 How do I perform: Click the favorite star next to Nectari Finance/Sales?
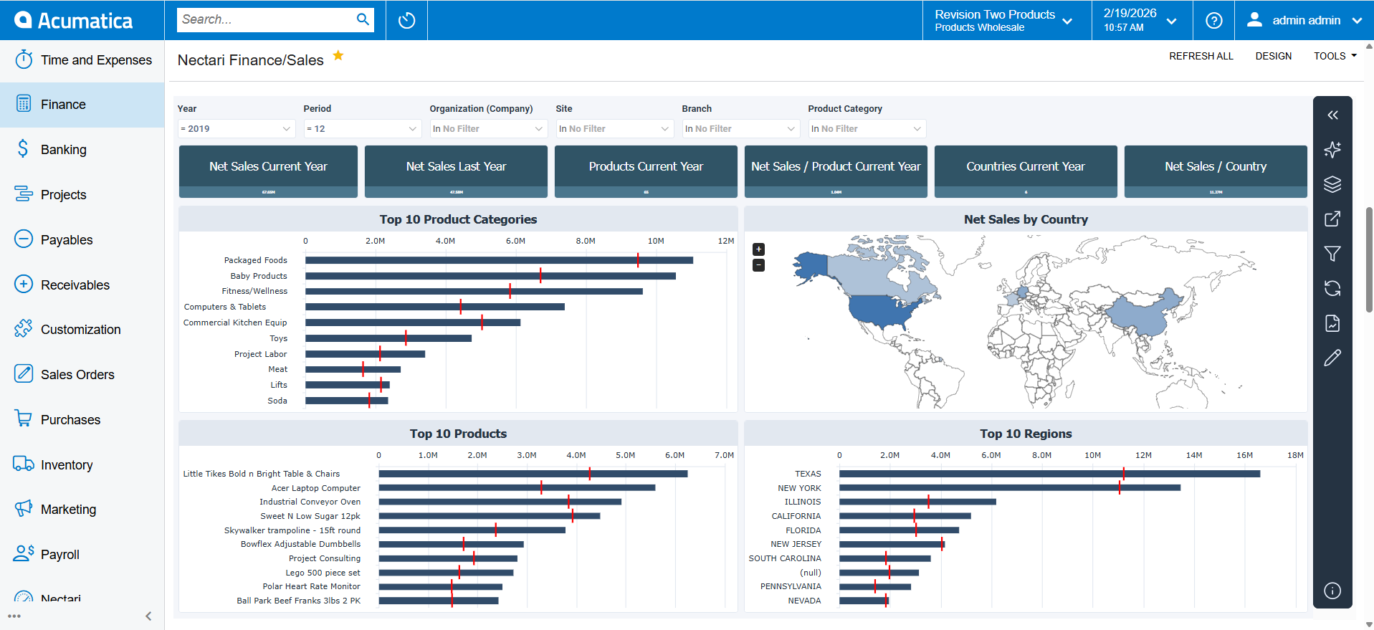click(x=338, y=56)
